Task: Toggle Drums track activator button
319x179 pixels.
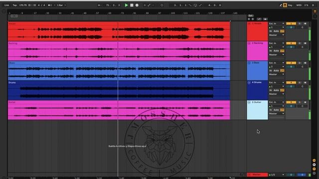Action: coord(291,83)
